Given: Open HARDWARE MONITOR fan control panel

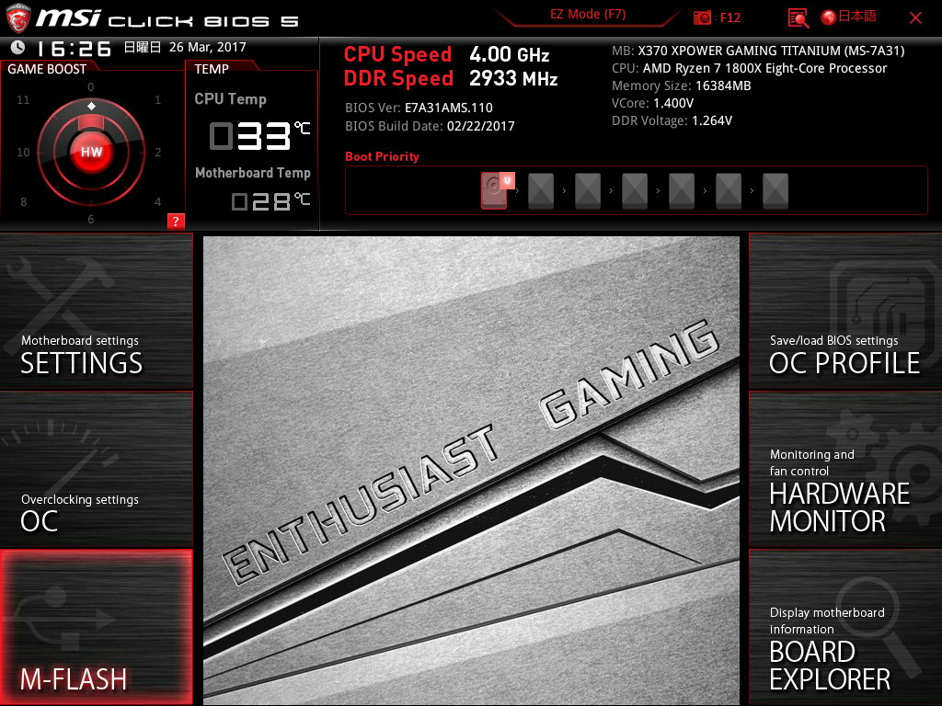Looking at the screenshot, I should [x=845, y=470].
